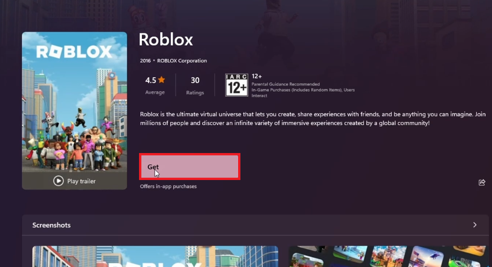Click the Get button to install Roblox
The width and height of the screenshot is (492, 267).
(x=190, y=167)
